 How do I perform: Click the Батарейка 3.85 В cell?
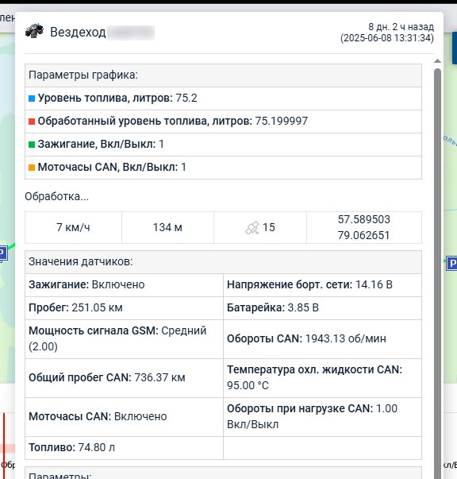[x=322, y=308]
